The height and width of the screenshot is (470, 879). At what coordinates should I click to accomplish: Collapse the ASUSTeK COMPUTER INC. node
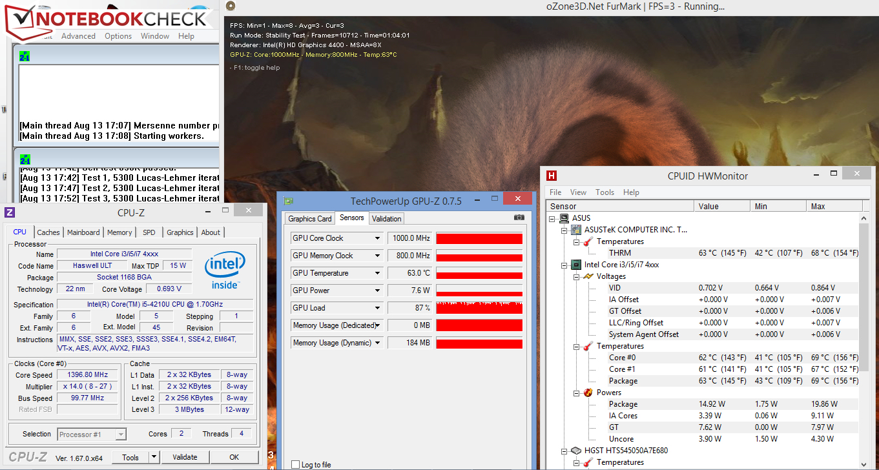564,230
